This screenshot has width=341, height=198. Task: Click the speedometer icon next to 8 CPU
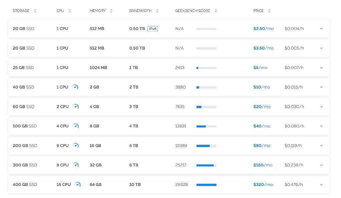click(76, 165)
